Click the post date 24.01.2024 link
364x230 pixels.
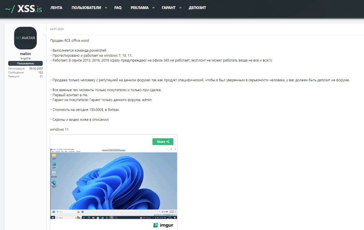coord(57,29)
